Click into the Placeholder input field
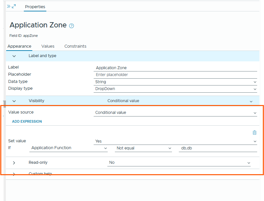The width and height of the screenshot is (264, 201). click(x=175, y=75)
